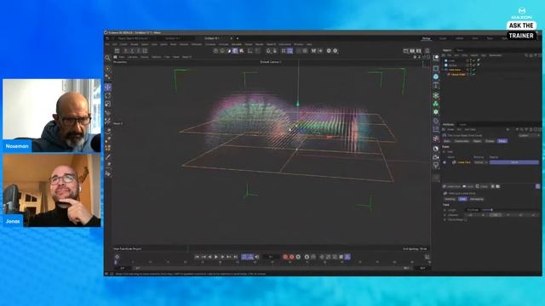
Task: Click the purple field icon in the right palette
Action: pyautogui.click(x=436, y=139)
